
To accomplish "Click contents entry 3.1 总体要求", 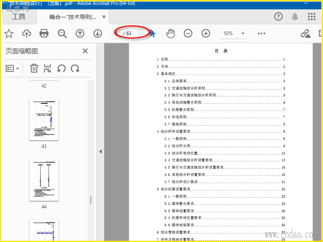I will point(224,81).
